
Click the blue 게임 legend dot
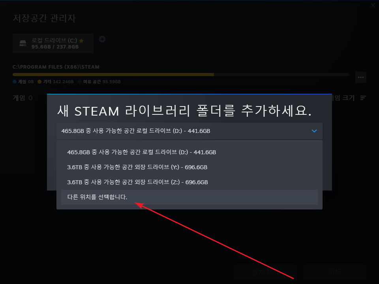coord(15,82)
